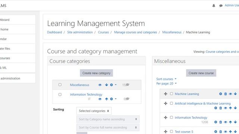Viewport: 239px width, 134px height.
Task: Select the Machine Learning course checkbox
Action: (x=171, y=94)
